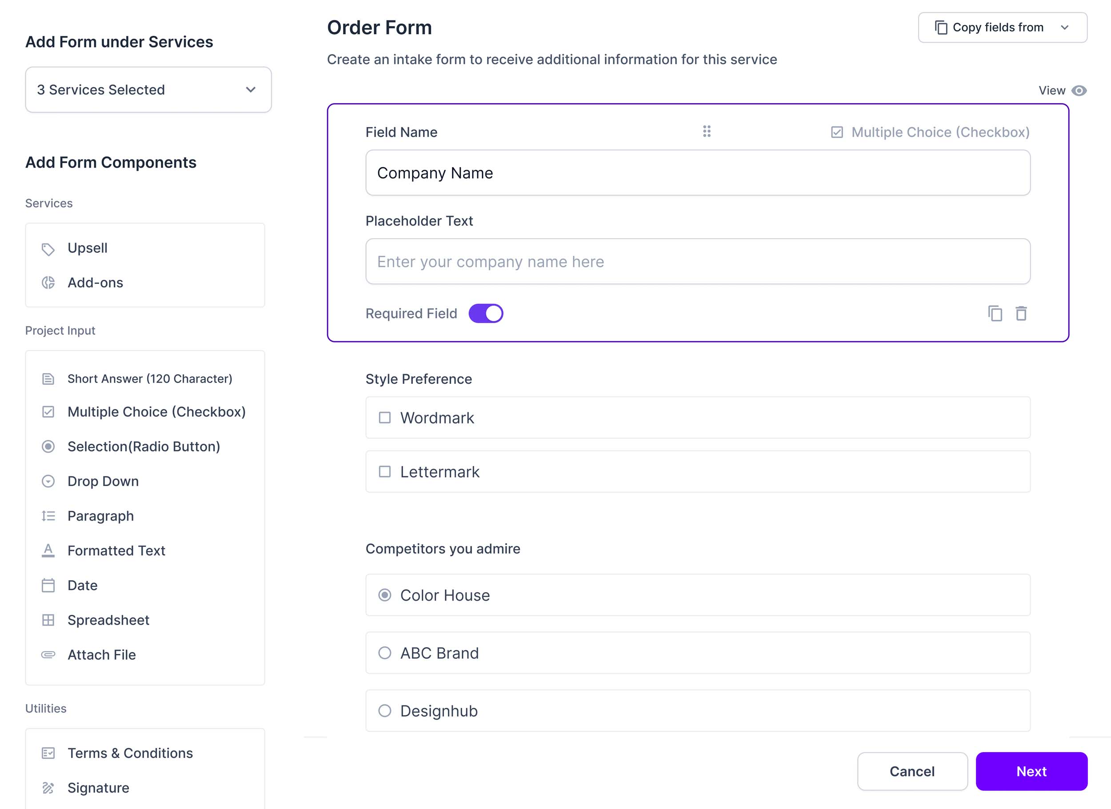Click inside the Placeholder Text input field
The image size is (1111, 809).
click(x=698, y=262)
